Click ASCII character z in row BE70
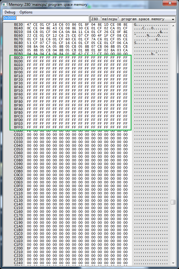 click(x=157, y=39)
